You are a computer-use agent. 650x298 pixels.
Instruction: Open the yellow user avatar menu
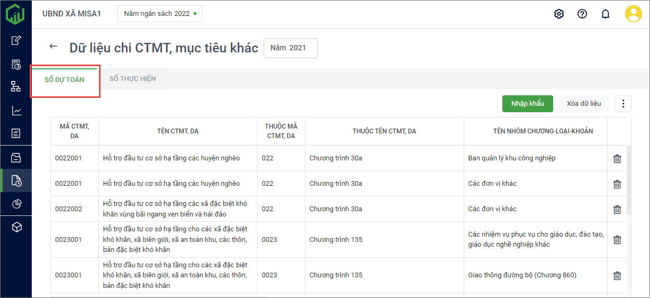coord(633,14)
